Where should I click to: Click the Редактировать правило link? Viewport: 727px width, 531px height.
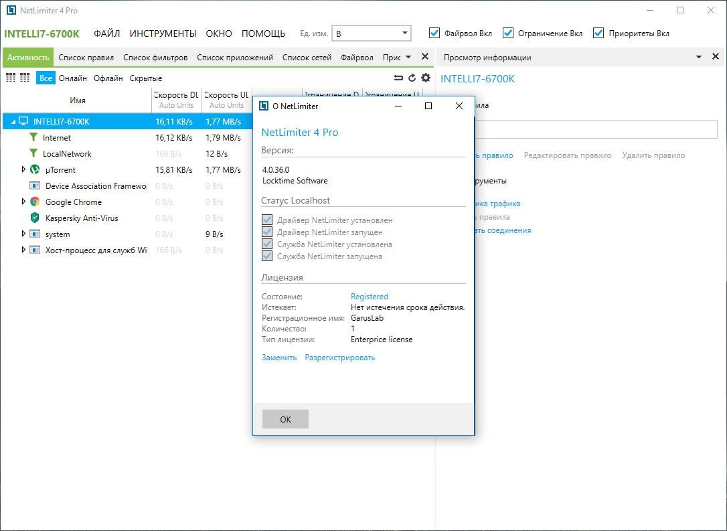[x=568, y=155]
